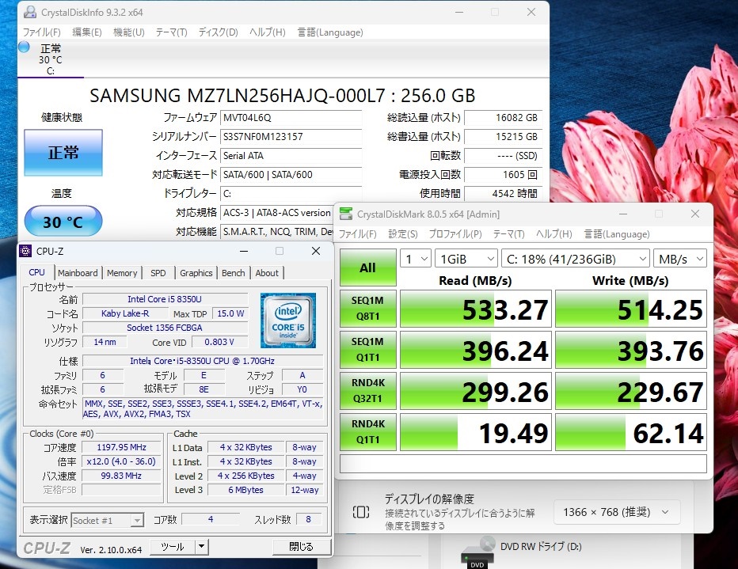Click the blue health status orb for drive C:
738x569 pixels.
click(x=24, y=47)
